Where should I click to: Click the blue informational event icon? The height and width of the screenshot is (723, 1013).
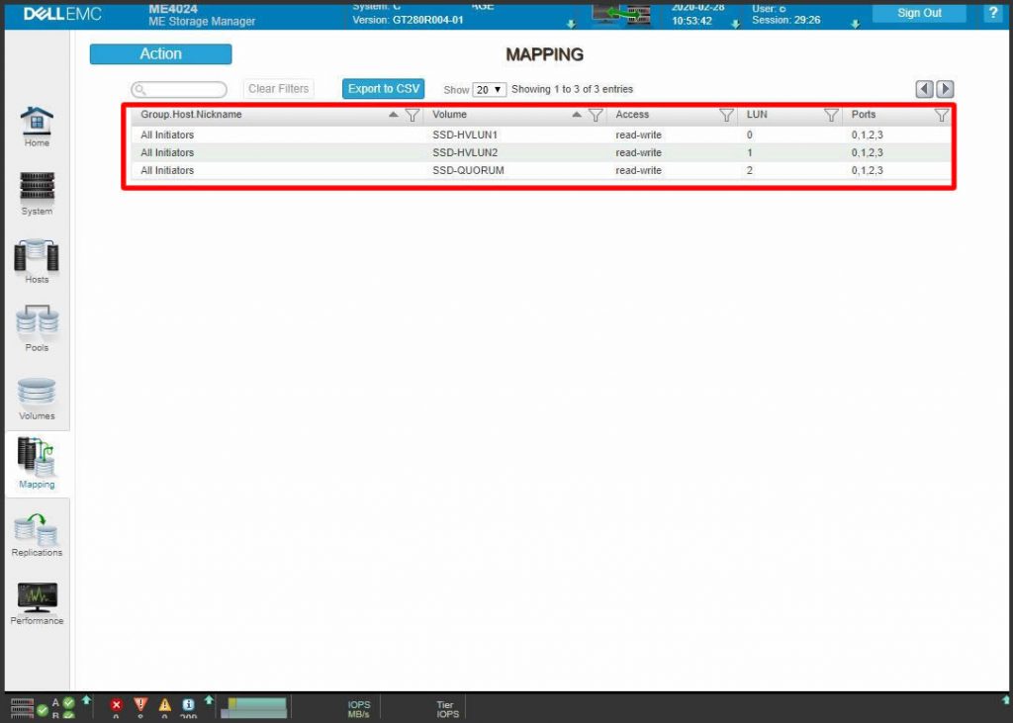click(189, 705)
